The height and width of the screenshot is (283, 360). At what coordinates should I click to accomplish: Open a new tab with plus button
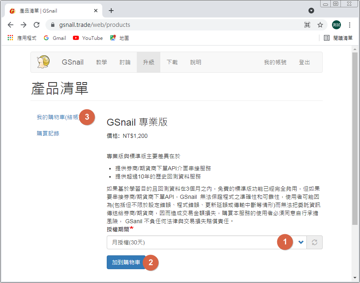click(x=111, y=11)
